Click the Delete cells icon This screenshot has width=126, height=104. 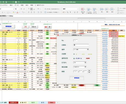(x=107, y=9)
